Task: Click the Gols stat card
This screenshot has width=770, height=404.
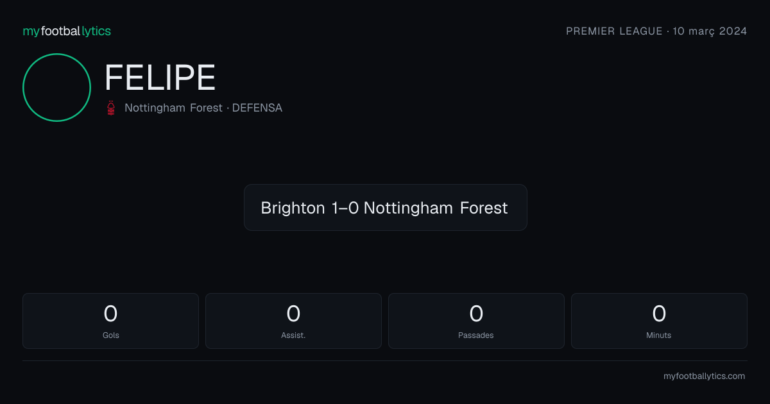Action: click(x=110, y=321)
